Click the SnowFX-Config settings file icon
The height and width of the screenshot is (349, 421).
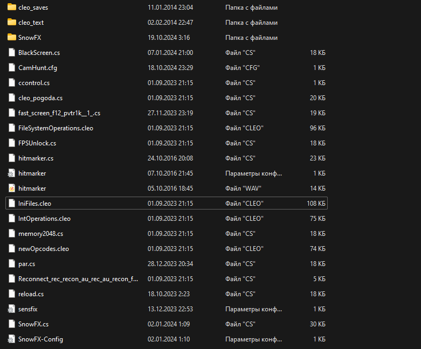click(12, 339)
